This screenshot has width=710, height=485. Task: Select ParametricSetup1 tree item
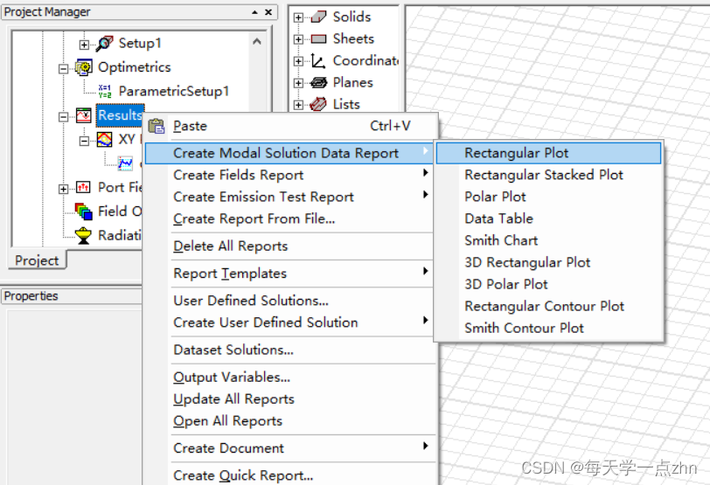(174, 92)
